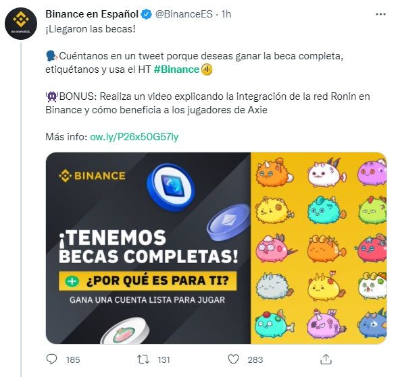This screenshot has height=377, width=398.
Task: Open the 1h tweet timestamp
Action: point(226,14)
